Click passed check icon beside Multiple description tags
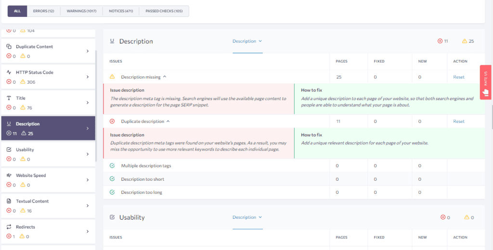Image resolution: width=493 pixels, height=250 pixels. [x=112, y=165]
